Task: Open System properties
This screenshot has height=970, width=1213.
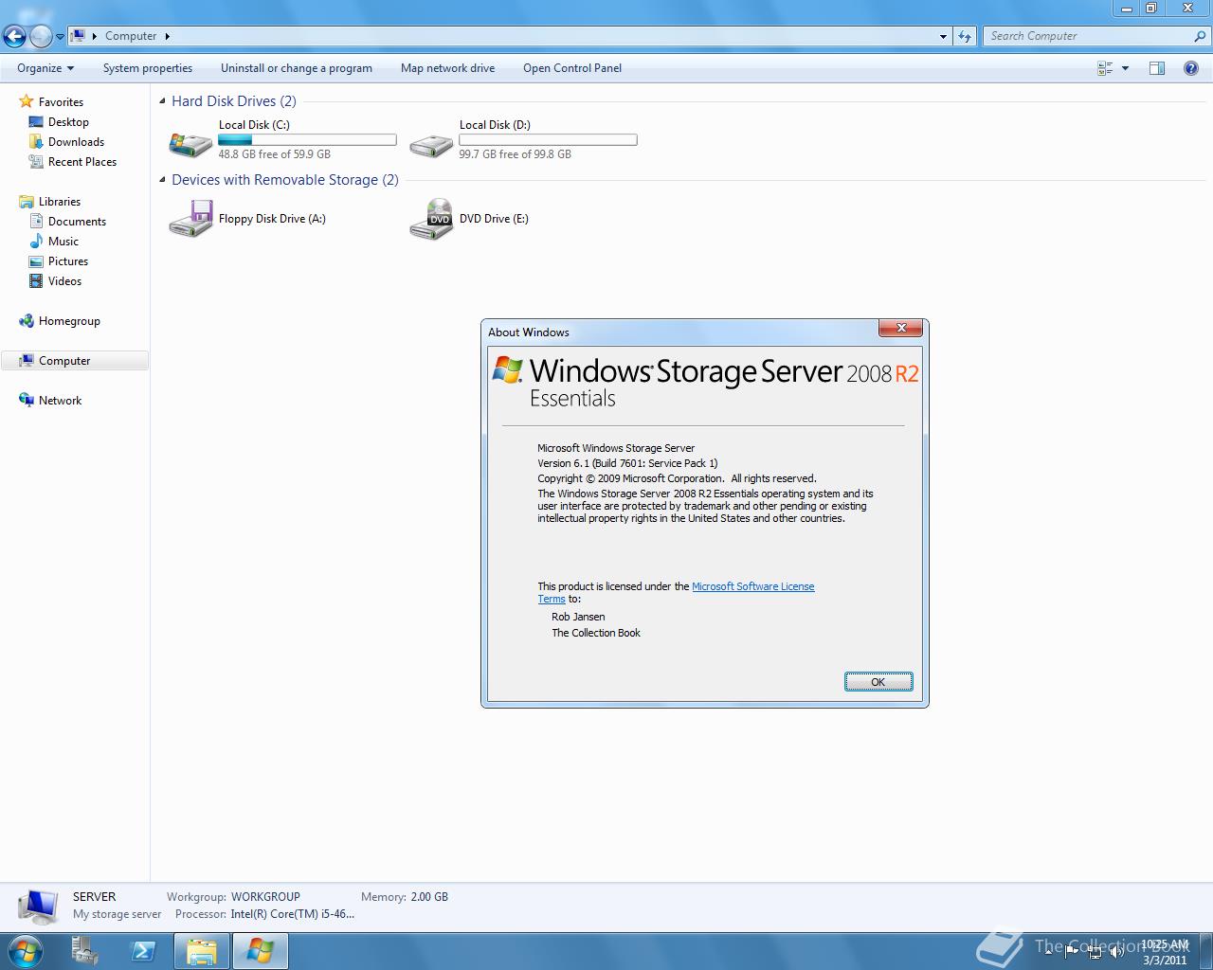Action: 148,68
